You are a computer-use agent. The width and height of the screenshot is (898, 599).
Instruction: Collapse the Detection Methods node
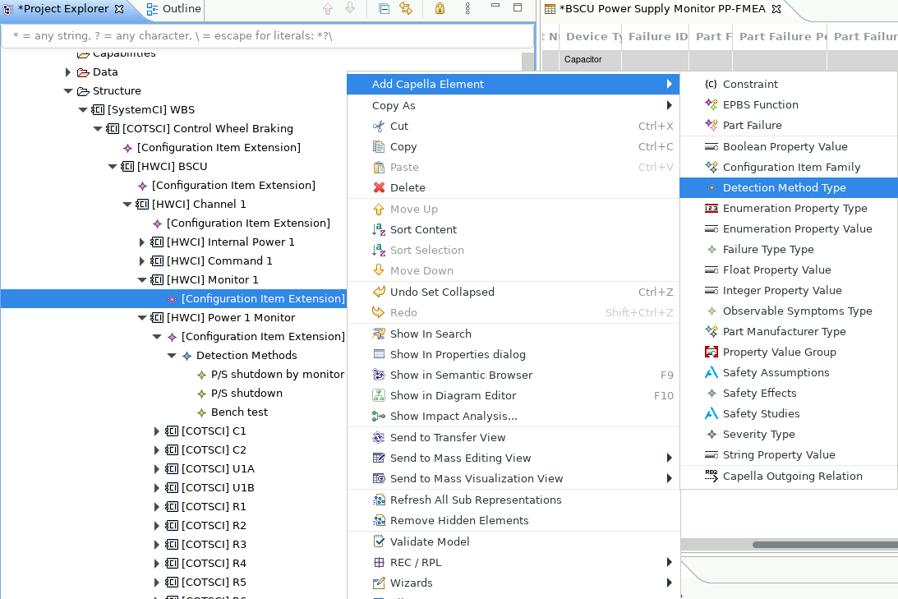(172, 356)
